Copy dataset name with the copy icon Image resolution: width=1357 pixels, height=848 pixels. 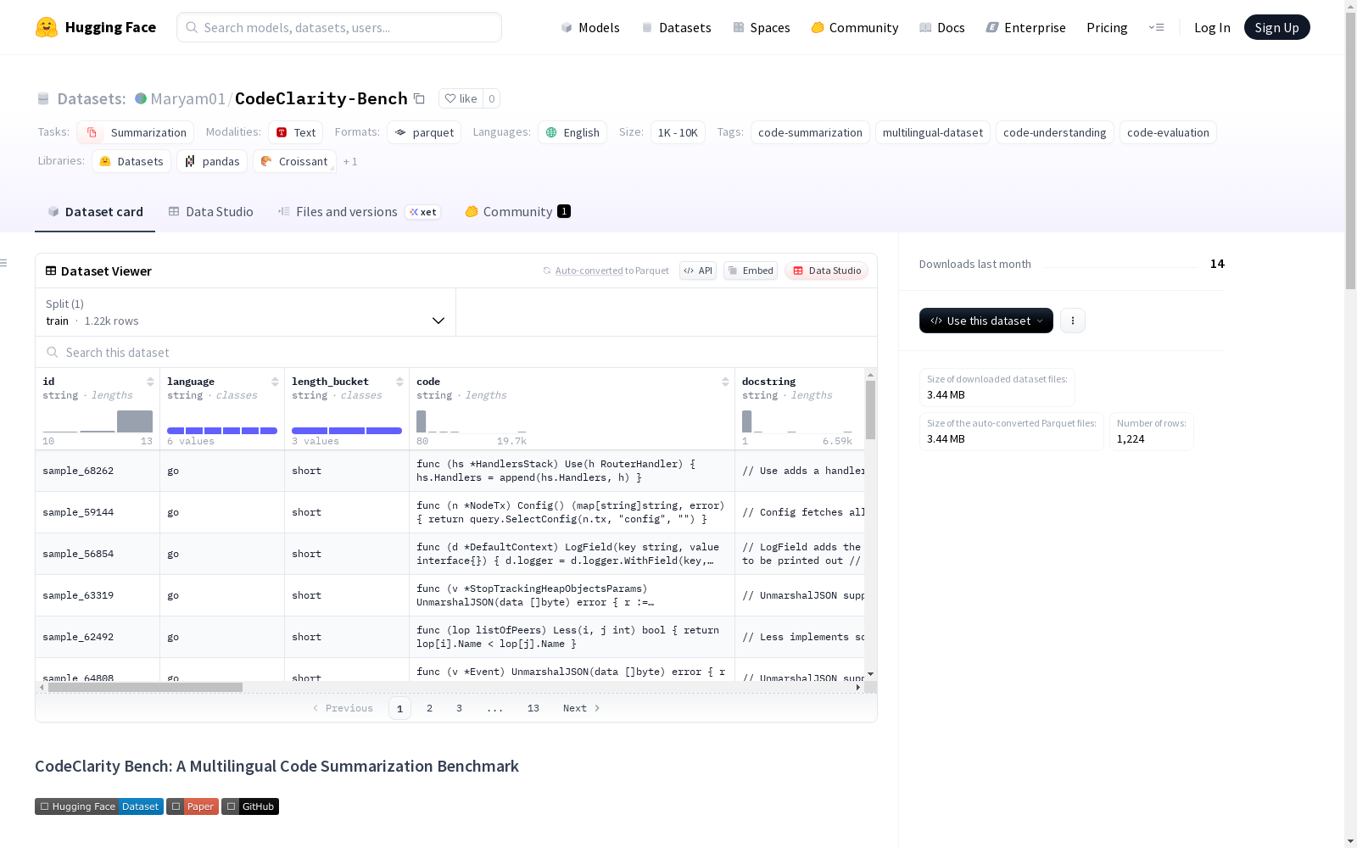419,98
